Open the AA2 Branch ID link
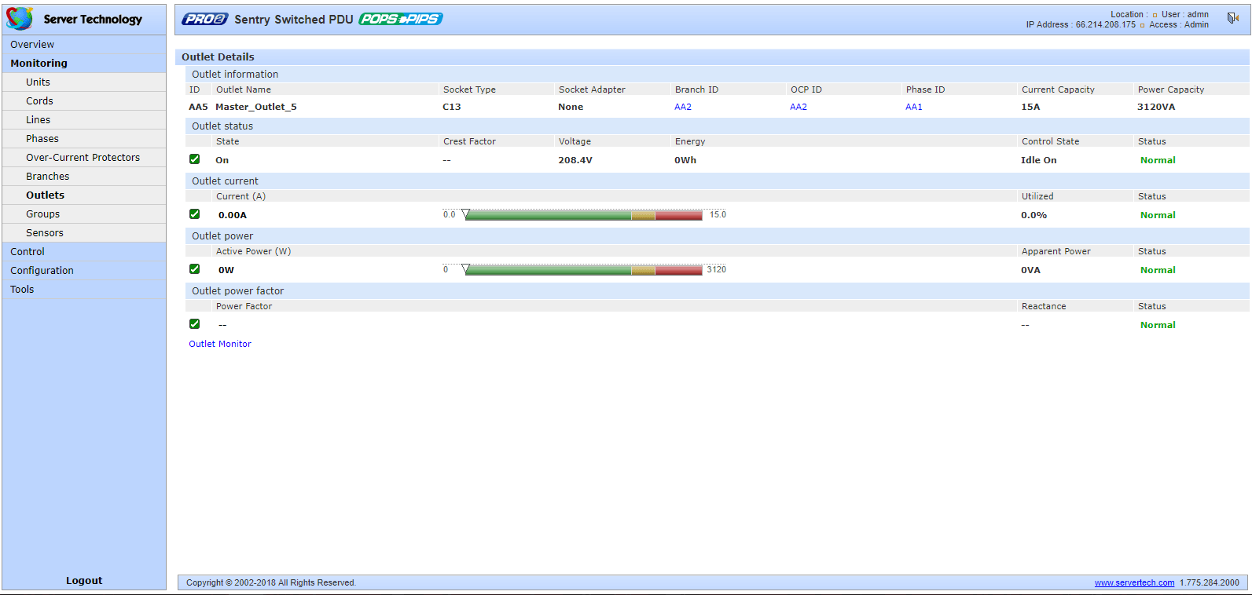Image resolution: width=1252 pixels, height=595 pixels. point(683,107)
